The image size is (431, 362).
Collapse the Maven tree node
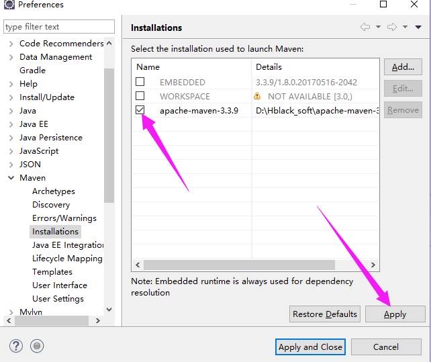(11, 178)
